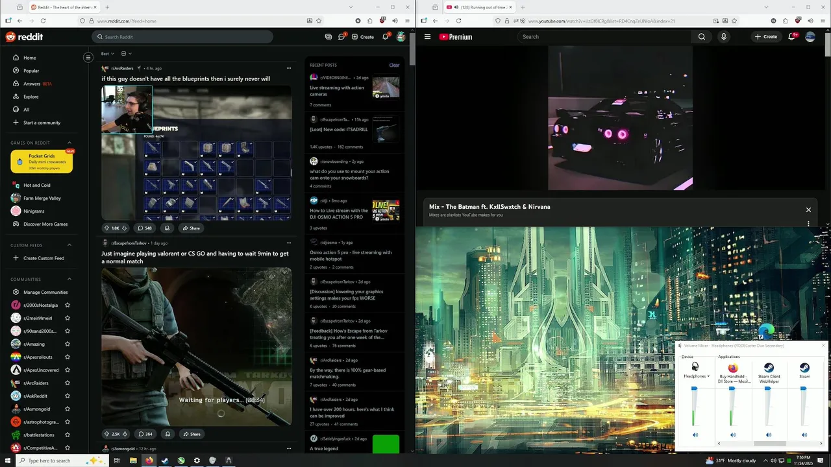Open the Reddit advertise icon in header
Image resolution: width=831 pixels, height=467 pixels.
pos(329,37)
